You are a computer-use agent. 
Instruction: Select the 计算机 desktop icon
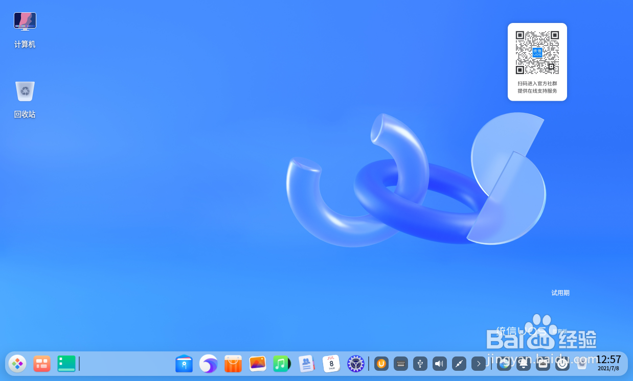(x=25, y=30)
